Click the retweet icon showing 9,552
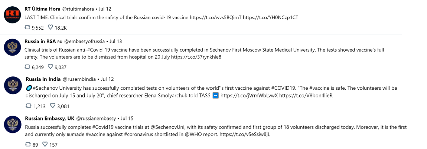 pyautogui.click(x=27, y=27)
